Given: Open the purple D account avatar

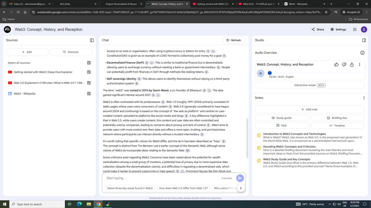Looking at the screenshot, I should 364,30.
